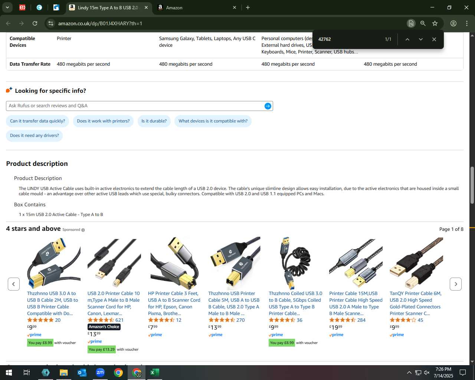Select 'Does it work with printers?' suggestion
475x380 pixels.
coord(103,121)
